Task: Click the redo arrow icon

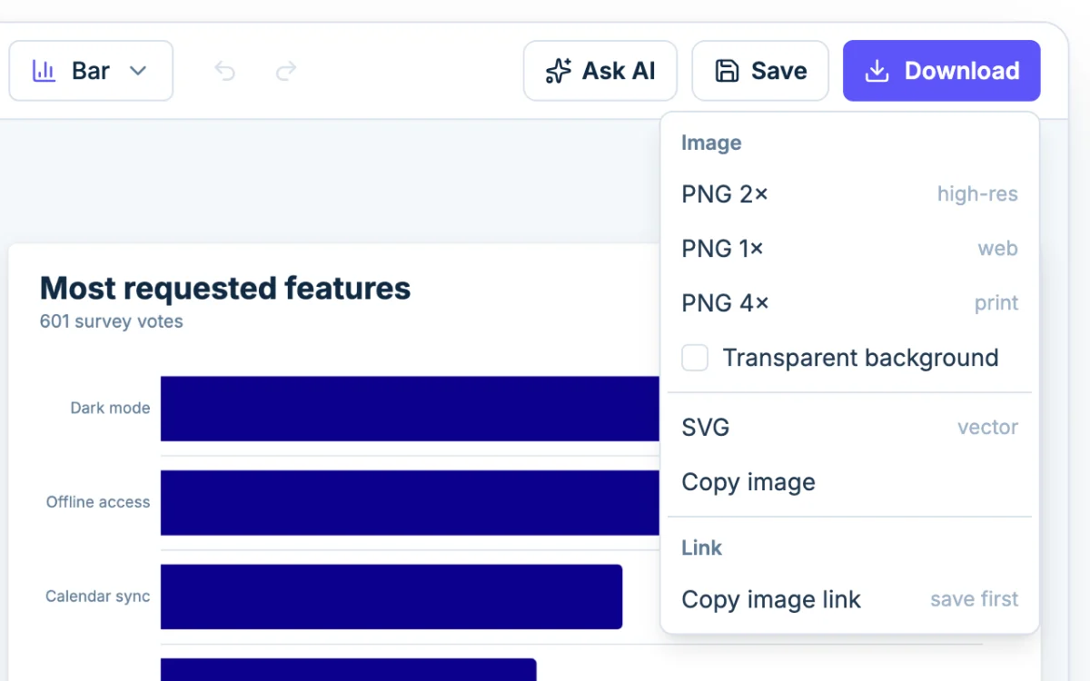Action: click(x=286, y=71)
